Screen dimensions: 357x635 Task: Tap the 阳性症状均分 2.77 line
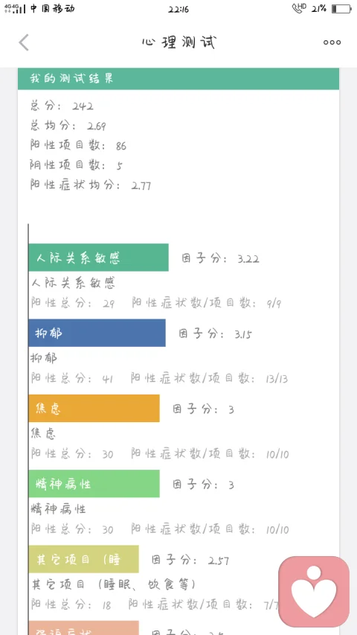click(91, 185)
